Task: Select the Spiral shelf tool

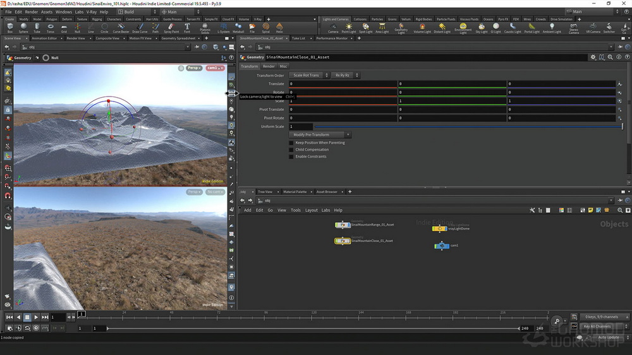Action: pyautogui.click(x=265, y=28)
